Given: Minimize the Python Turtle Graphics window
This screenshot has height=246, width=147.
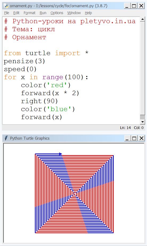Looking at the screenshot, I should point(127,138).
